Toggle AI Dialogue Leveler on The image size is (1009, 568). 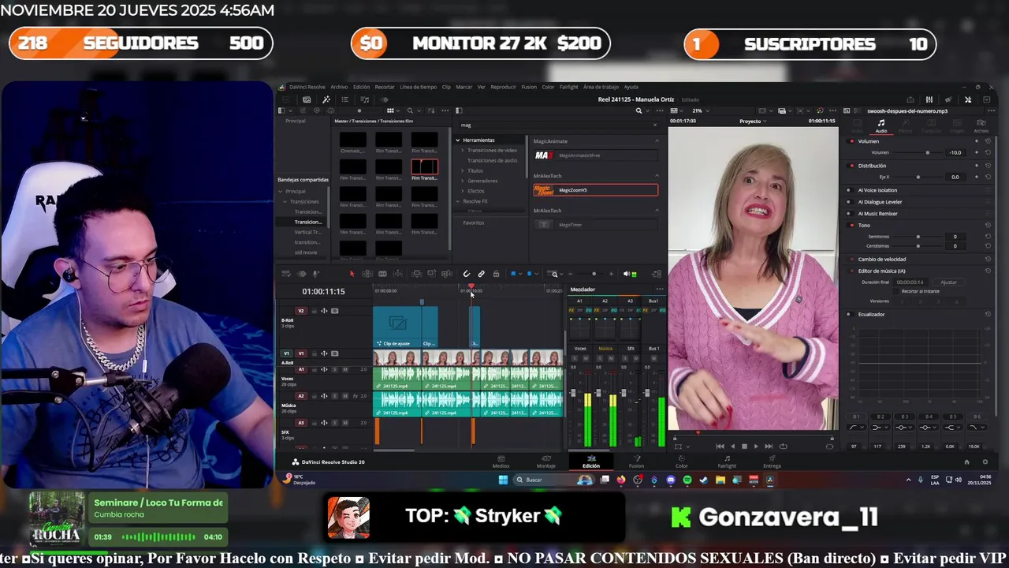pos(851,202)
